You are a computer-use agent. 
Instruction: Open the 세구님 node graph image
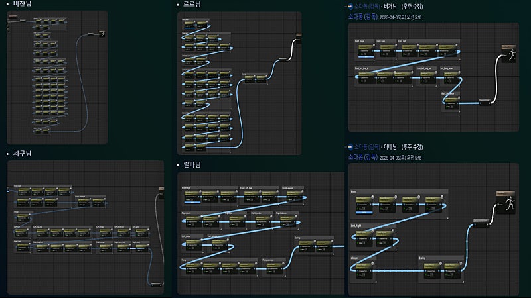tap(86, 227)
